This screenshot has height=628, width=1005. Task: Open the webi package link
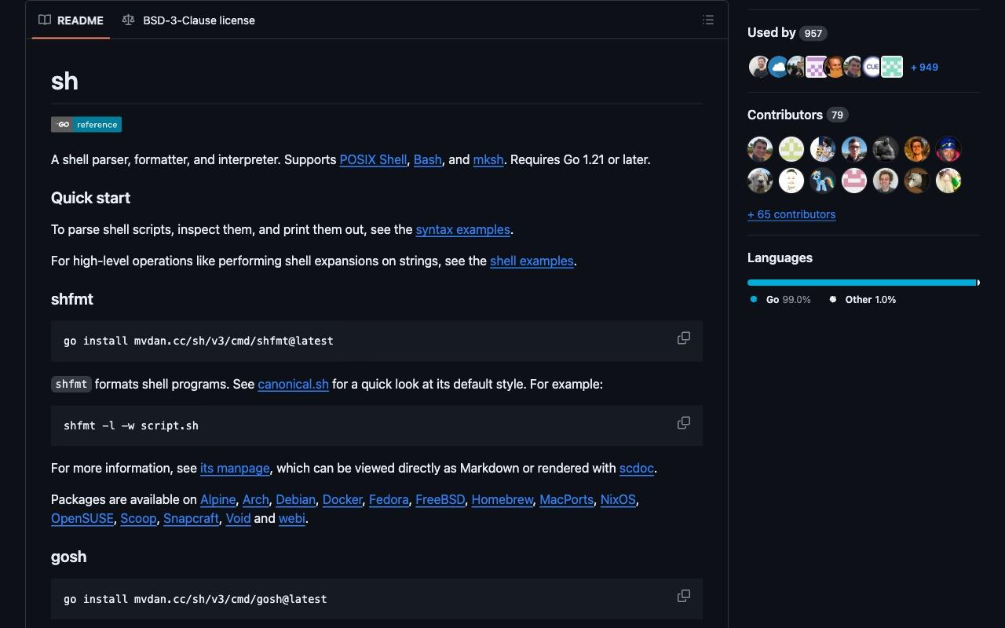pos(291,518)
